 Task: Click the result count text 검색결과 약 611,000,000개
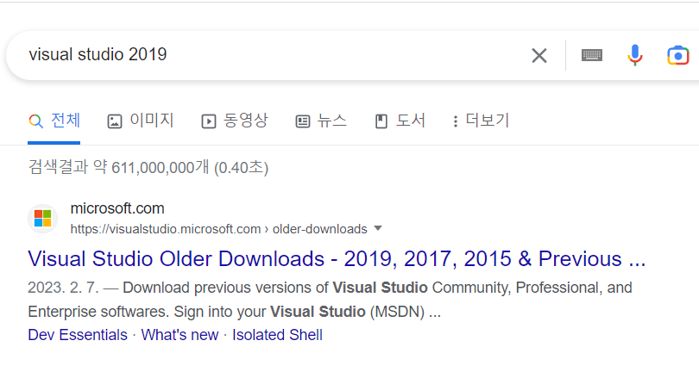click(118, 168)
